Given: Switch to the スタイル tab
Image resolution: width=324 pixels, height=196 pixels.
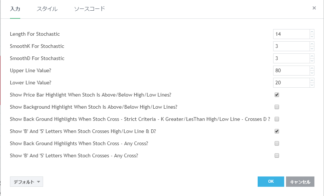Looking at the screenshot, I should coord(47,9).
